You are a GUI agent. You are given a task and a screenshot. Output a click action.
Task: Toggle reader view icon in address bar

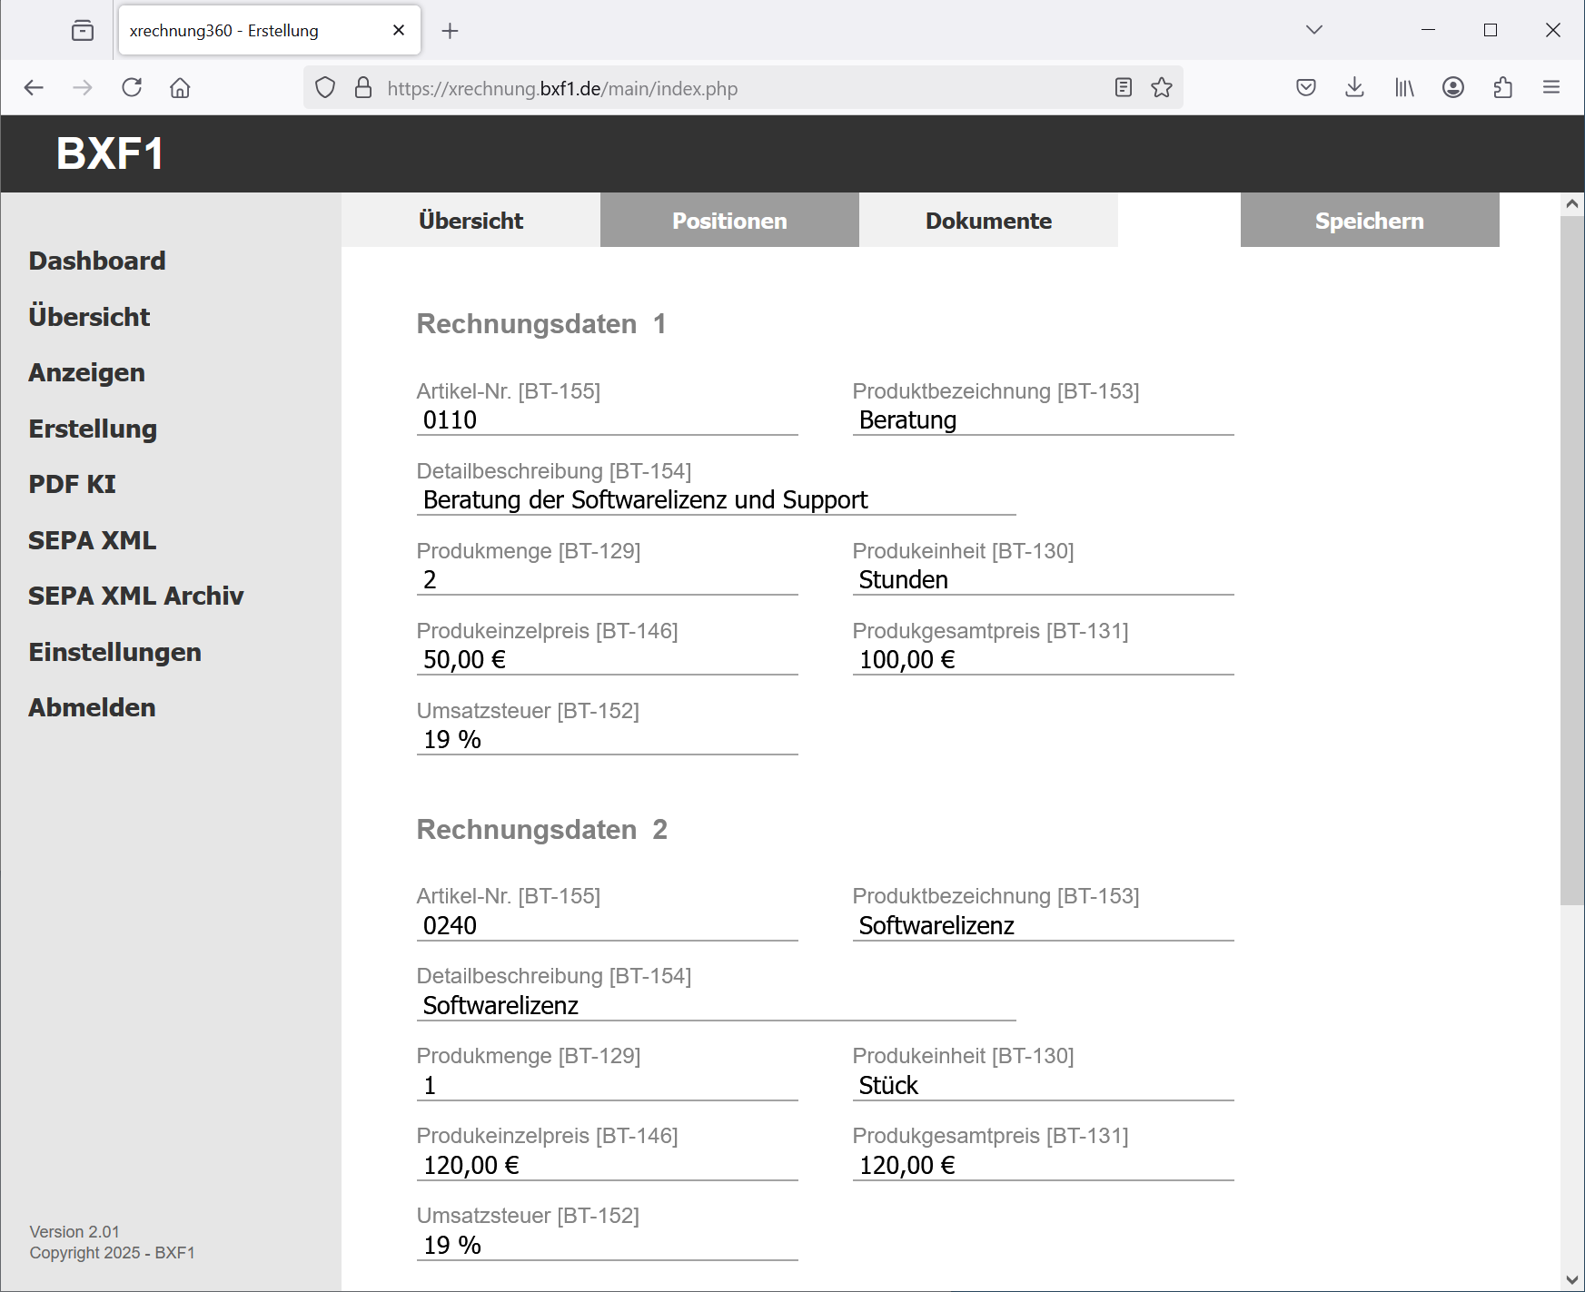coord(1123,87)
